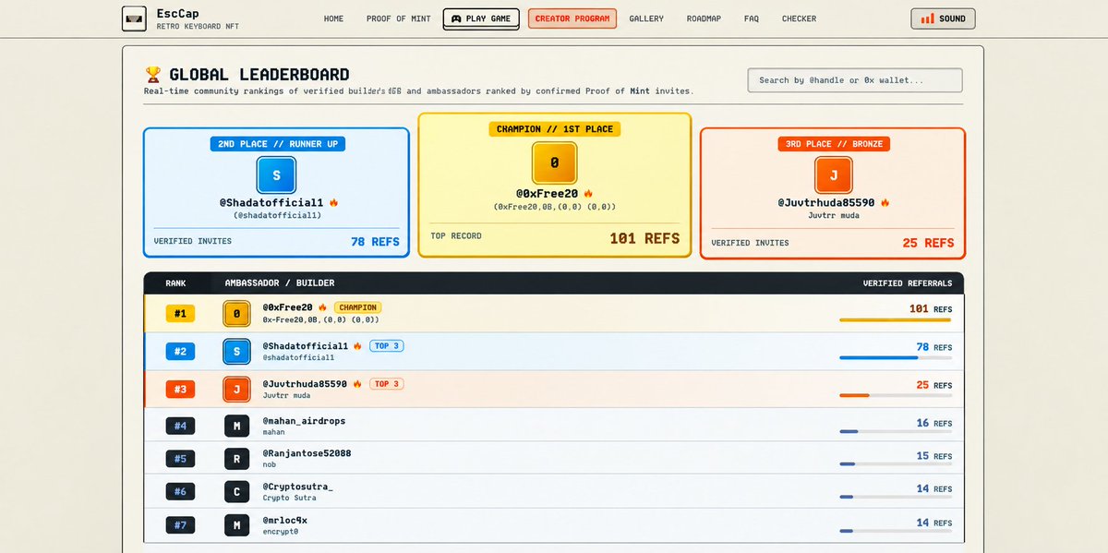The width and height of the screenshot is (1108, 553).
Task: Toggle the SOUND button
Action: coord(943,18)
